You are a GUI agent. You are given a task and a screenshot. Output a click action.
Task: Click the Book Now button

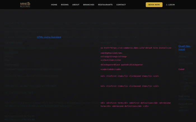point(154,5)
